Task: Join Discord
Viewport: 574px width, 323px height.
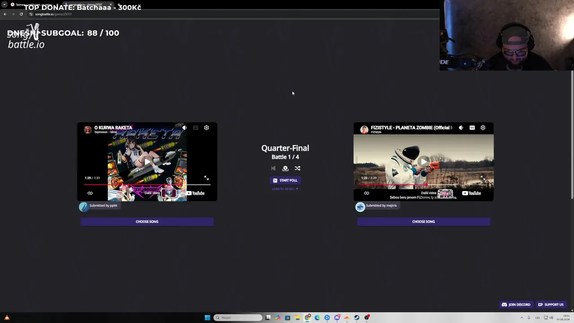Action: pyautogui.click(x=516, y=305)
